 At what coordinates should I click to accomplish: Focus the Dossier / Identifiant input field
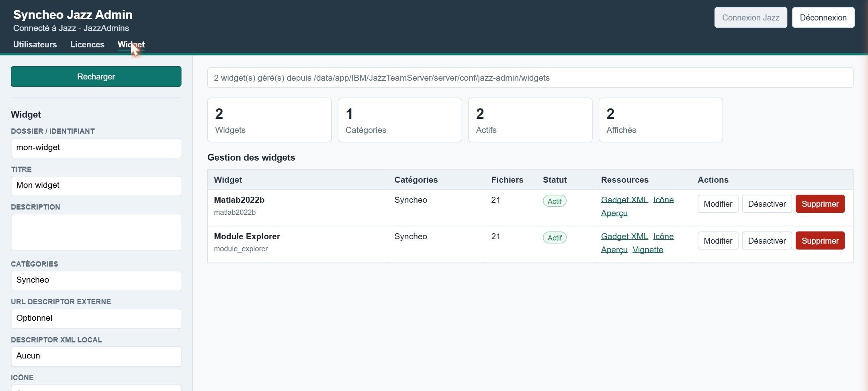(96, 148)
